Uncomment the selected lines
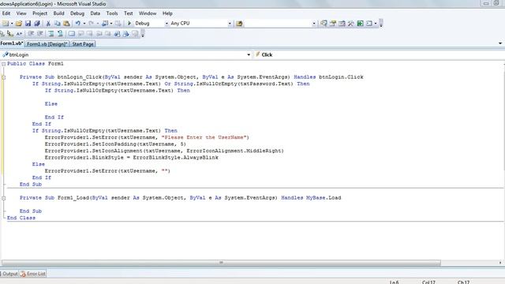The height and width of the screenshot is (284, 505). 60,33
